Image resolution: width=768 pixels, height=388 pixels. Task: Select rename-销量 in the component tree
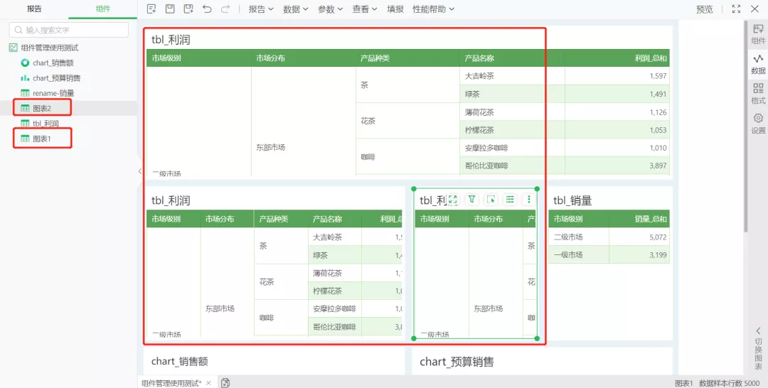pyautogui.click(x=53, y=93)
